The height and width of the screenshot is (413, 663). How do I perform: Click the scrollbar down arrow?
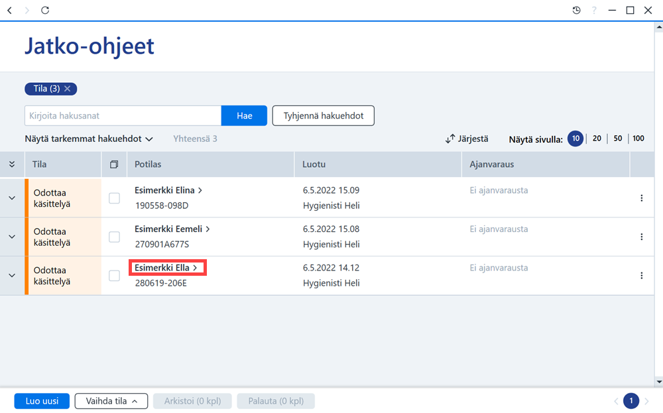[659, 382]
